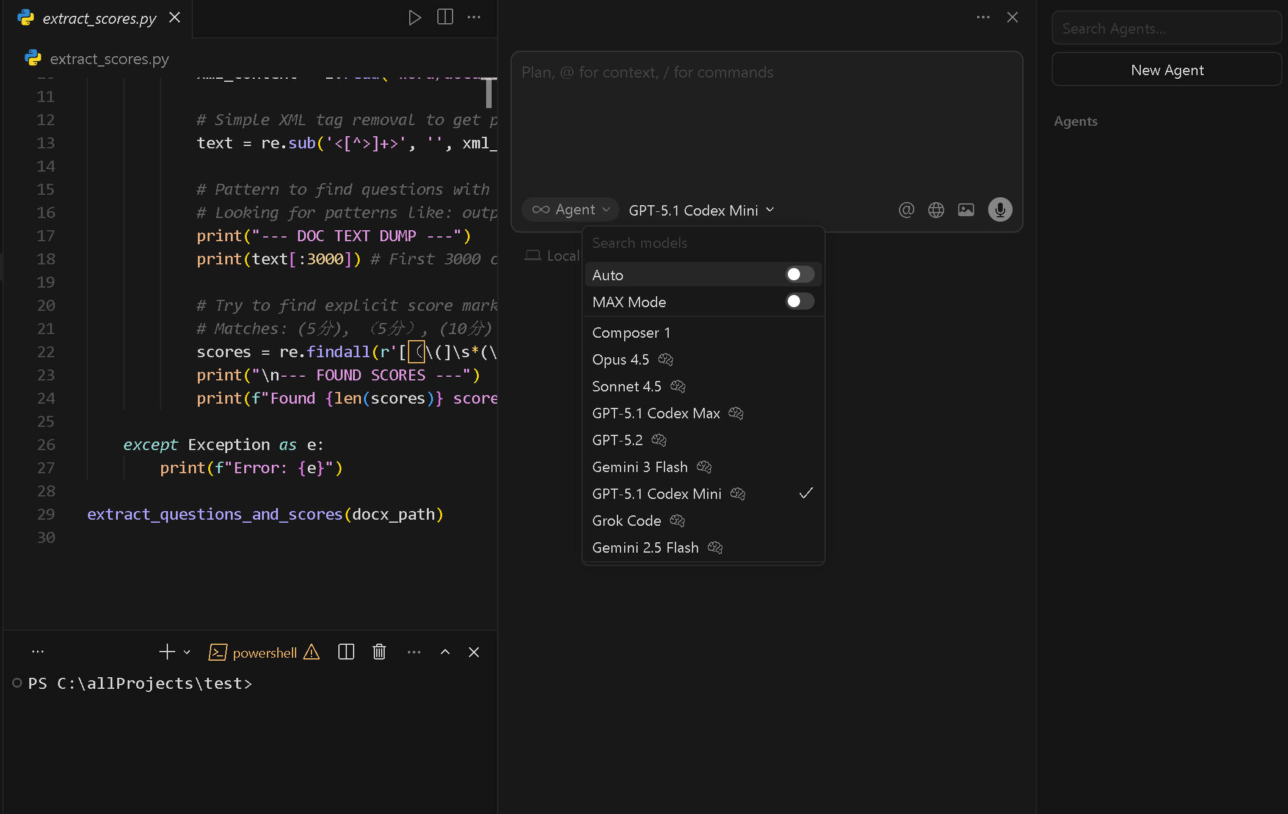Open the Agent mode dropdown

(570, 210)
